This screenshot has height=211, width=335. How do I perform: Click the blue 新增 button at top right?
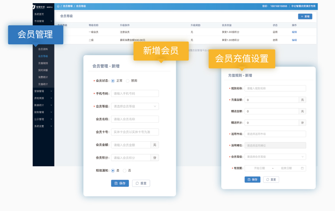pyautogui.click(x=305, y=16)
